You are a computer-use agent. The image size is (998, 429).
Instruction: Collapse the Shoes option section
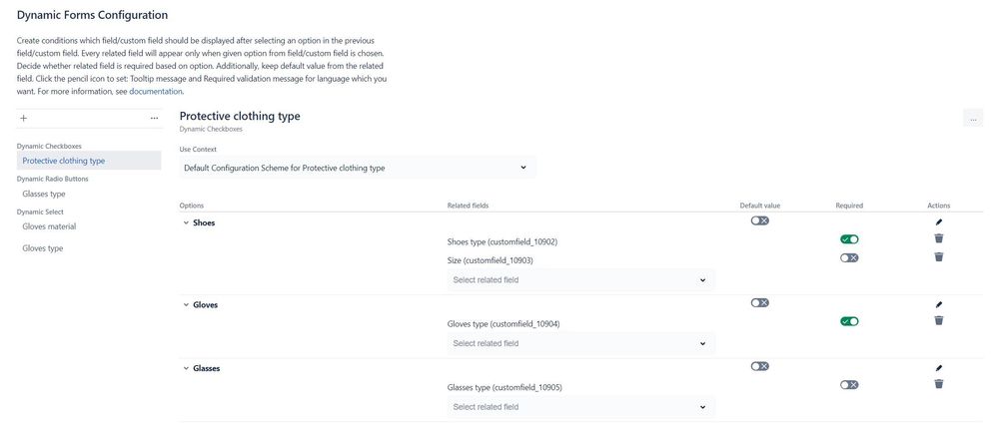[x=186, y=222]
